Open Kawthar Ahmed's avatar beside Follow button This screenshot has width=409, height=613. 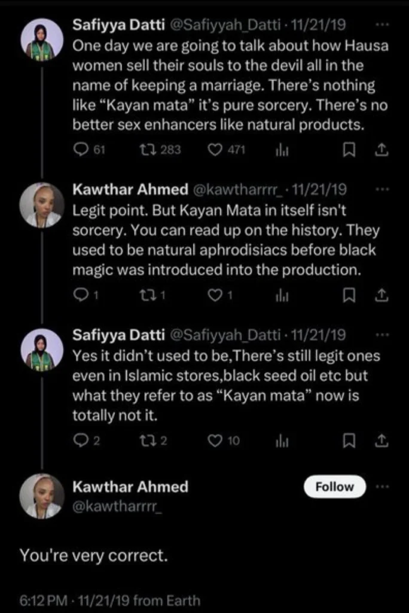click(x=42, y=496)
